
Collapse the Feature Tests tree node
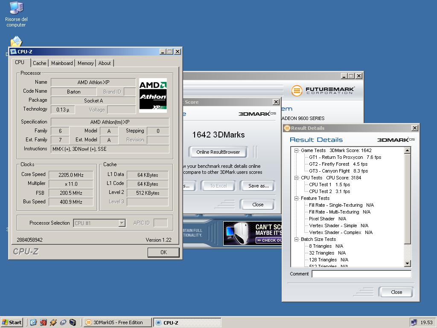click(x=296, y=198)
